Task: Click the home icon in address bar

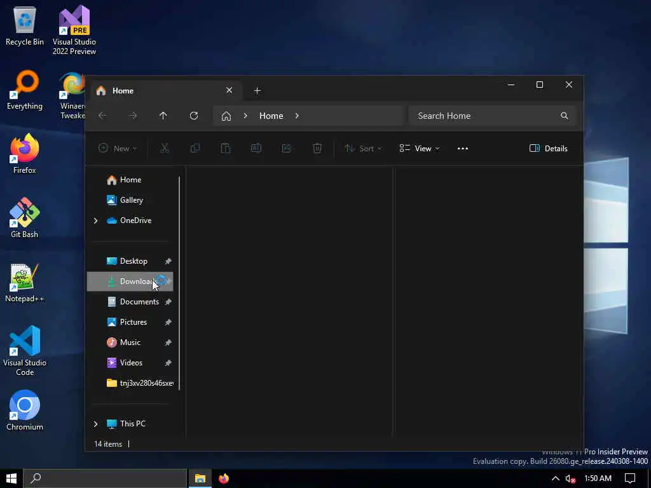Action: (226, 116)
